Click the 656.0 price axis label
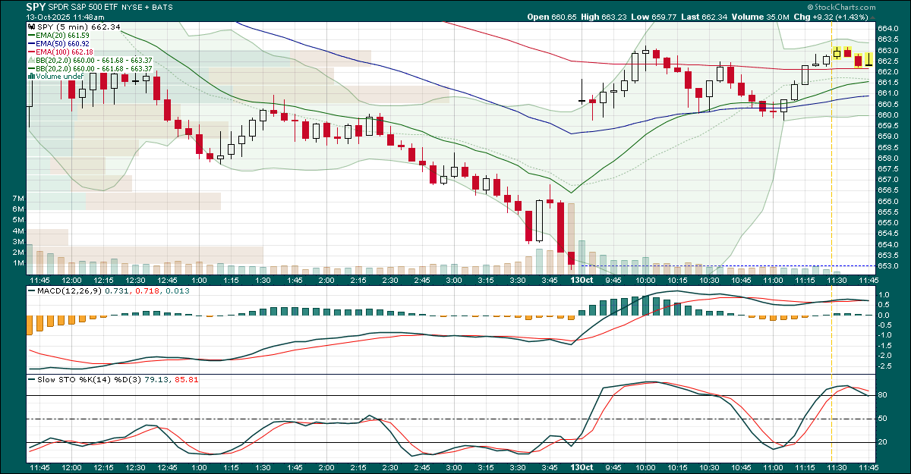Viewport: 911px width, 474px height. pos(887,201)
